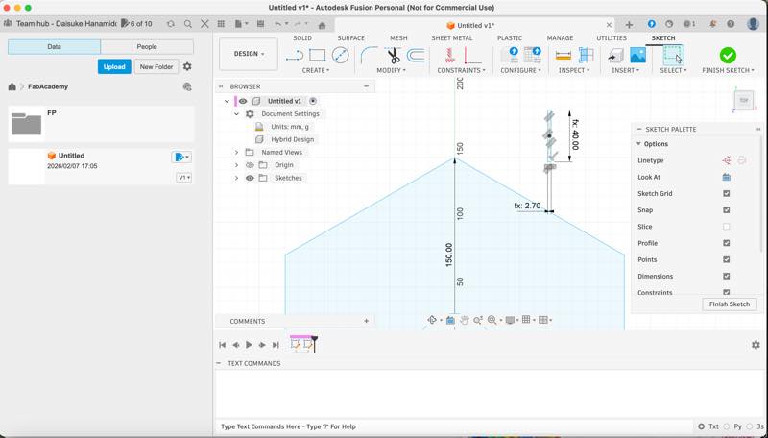
Task: Open data panel settings gear
Action: [187, 66]
